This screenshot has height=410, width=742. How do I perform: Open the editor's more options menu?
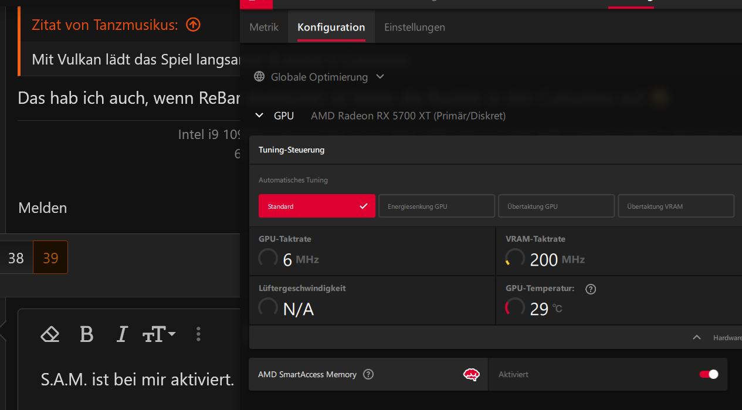click(198, 334)
